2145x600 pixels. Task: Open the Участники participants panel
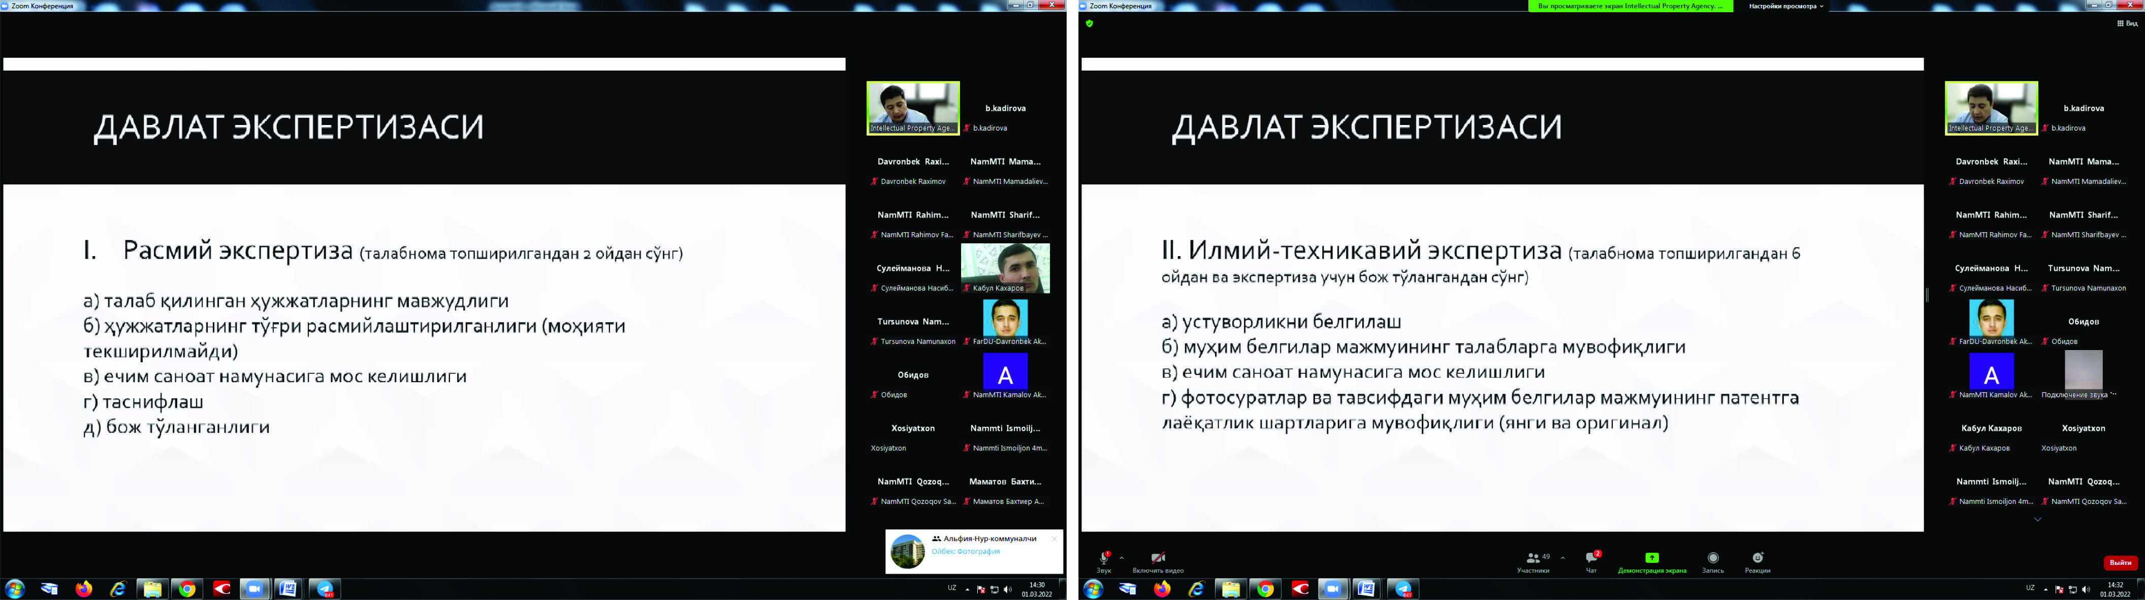coord(1533,558)
